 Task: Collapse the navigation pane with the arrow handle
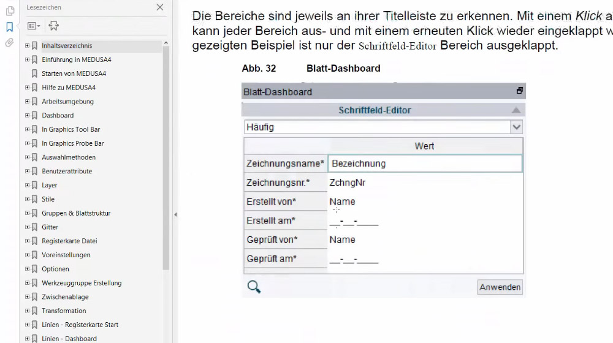coord(175,214)
